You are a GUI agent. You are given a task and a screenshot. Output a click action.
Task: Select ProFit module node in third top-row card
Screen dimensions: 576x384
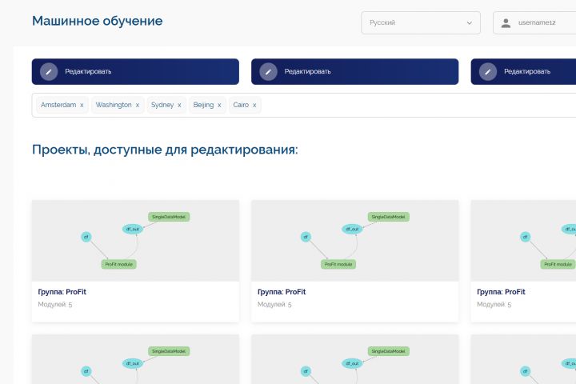click(558, 264)
